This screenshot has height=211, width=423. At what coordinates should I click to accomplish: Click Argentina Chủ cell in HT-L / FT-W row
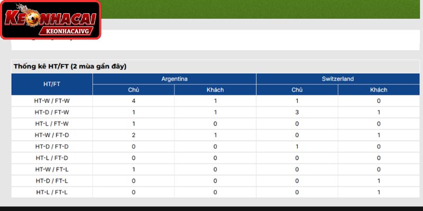134,124
